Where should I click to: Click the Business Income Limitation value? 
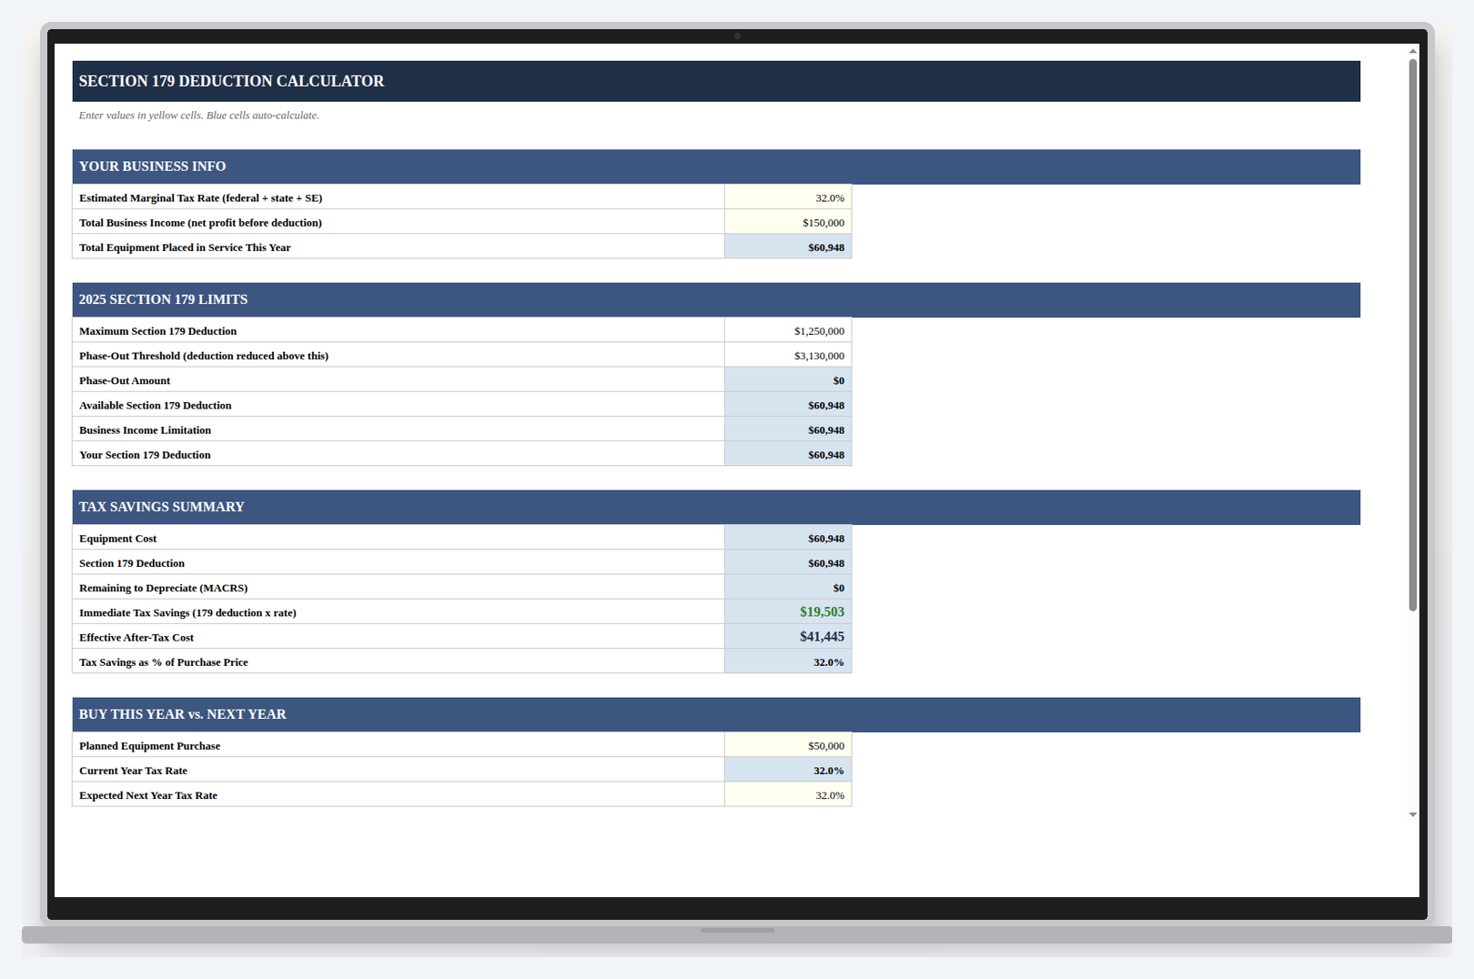[x=788, y=429]
